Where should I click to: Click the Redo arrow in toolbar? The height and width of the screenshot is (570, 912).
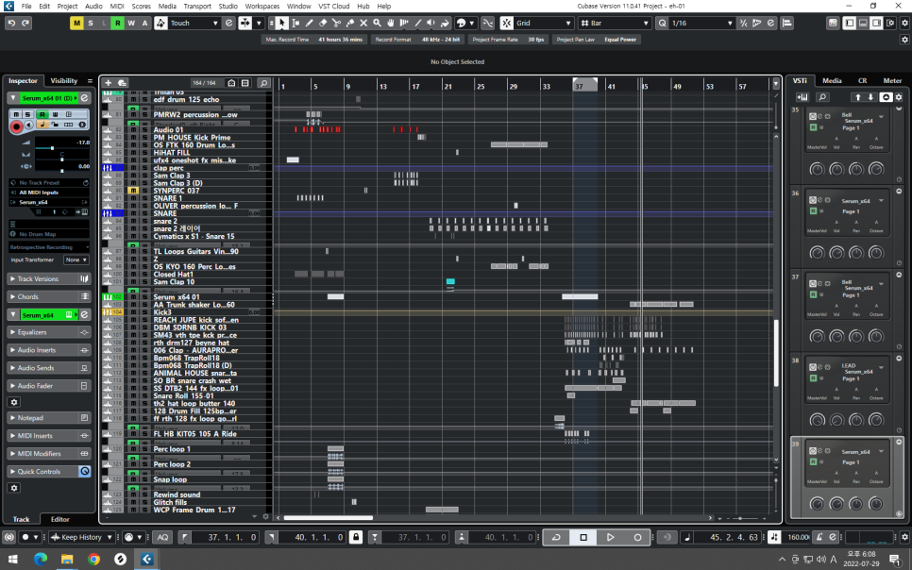pyautogui.click(x=25, y=24)
